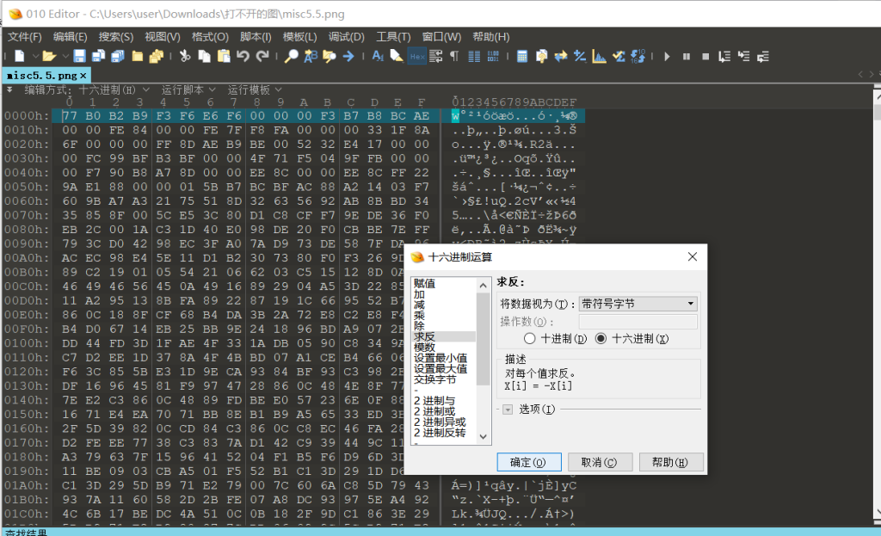Select the 十六进制 radio button in dialog
This screenshot has height=536, width=881.
[601, 338]
